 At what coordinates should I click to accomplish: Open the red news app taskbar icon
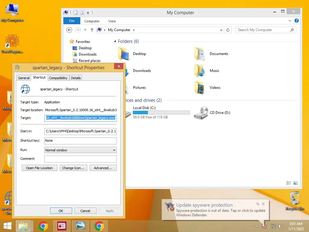[x=62, y=226]
